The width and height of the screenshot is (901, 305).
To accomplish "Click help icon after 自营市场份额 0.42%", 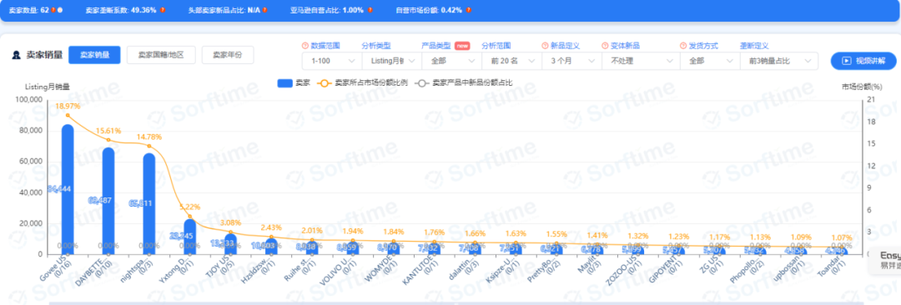I will (x=469, y=10).
